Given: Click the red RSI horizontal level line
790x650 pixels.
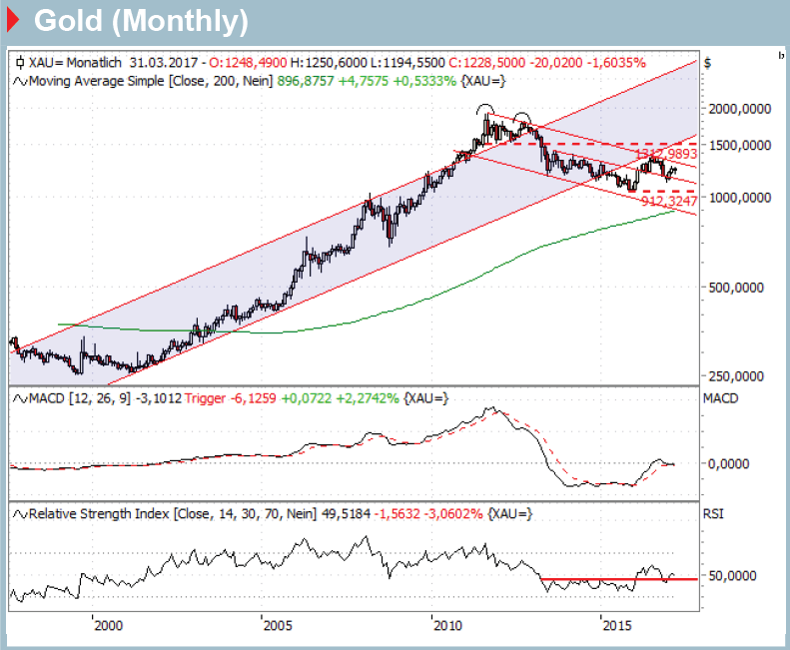Looking at the screenshot, I should click(x=619, y=579).
